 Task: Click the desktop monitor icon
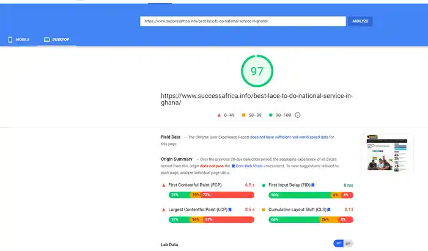[x=46, y=40]
